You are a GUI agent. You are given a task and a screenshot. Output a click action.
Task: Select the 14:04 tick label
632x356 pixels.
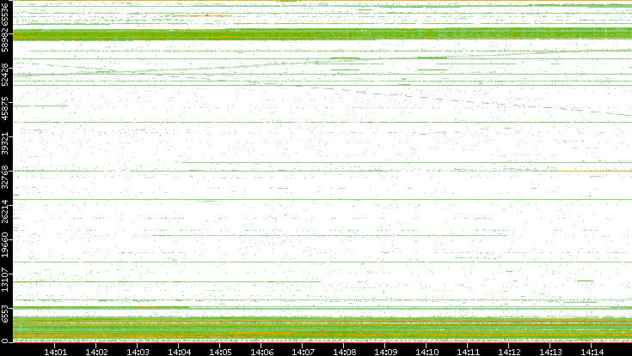coord(179,352)
